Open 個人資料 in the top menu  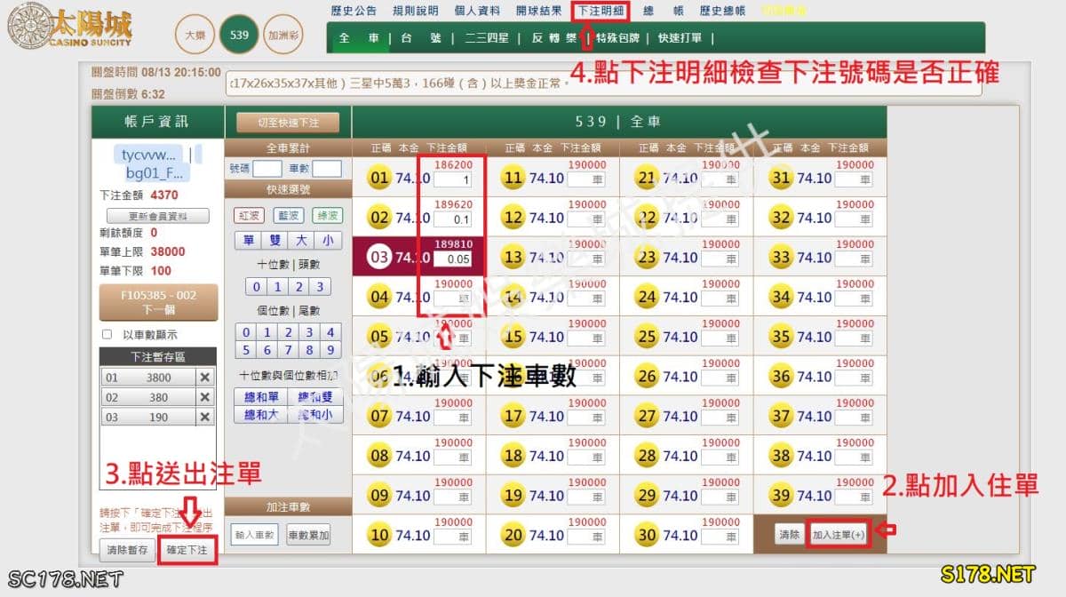click(476, 12)
